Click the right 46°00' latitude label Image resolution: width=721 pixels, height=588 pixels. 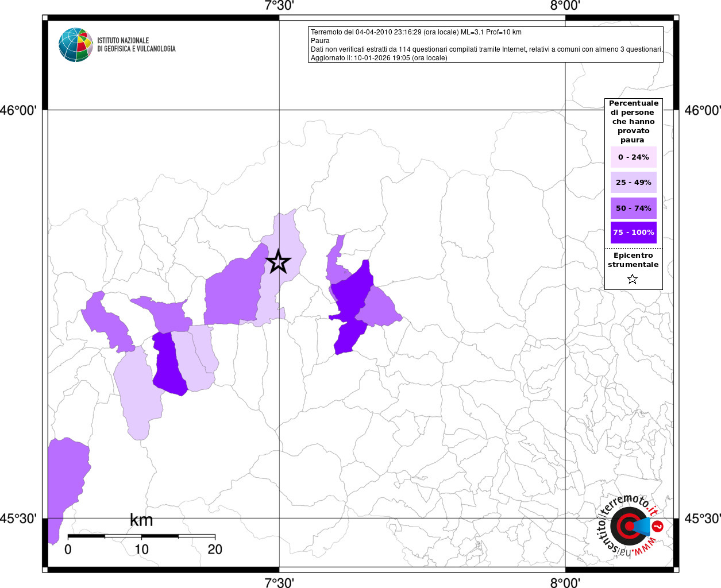tap(702, 110)
